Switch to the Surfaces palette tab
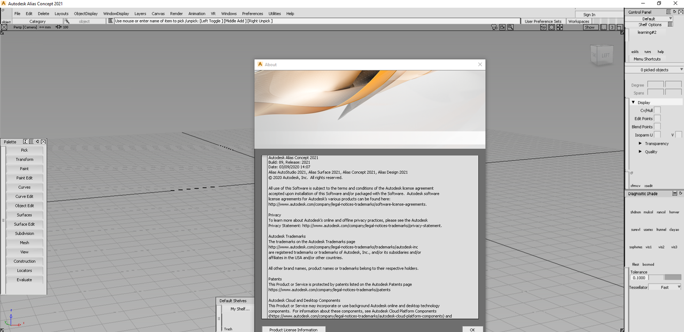684x332 pixels. pos(24,215)
